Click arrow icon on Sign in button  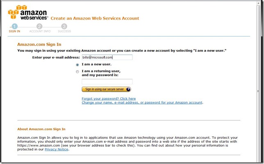pos(128,89)
